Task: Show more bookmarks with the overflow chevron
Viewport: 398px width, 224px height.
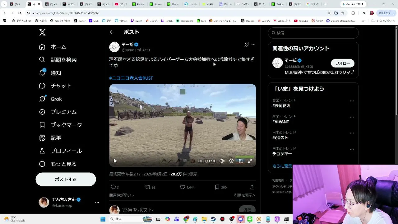Action: point(364,21)
